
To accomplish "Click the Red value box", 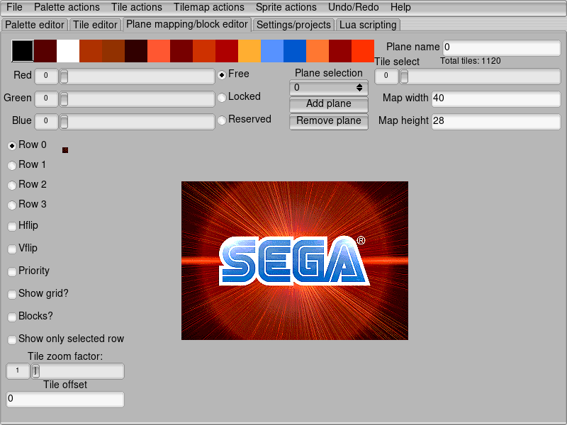I will pos(46,76).
